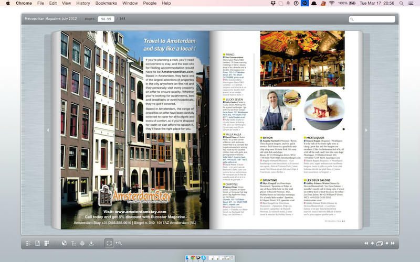Click the MEATLIQUOR heading
Image resolution: width=420 pixels, height=262 pixels.
click(x=315, y=138)
